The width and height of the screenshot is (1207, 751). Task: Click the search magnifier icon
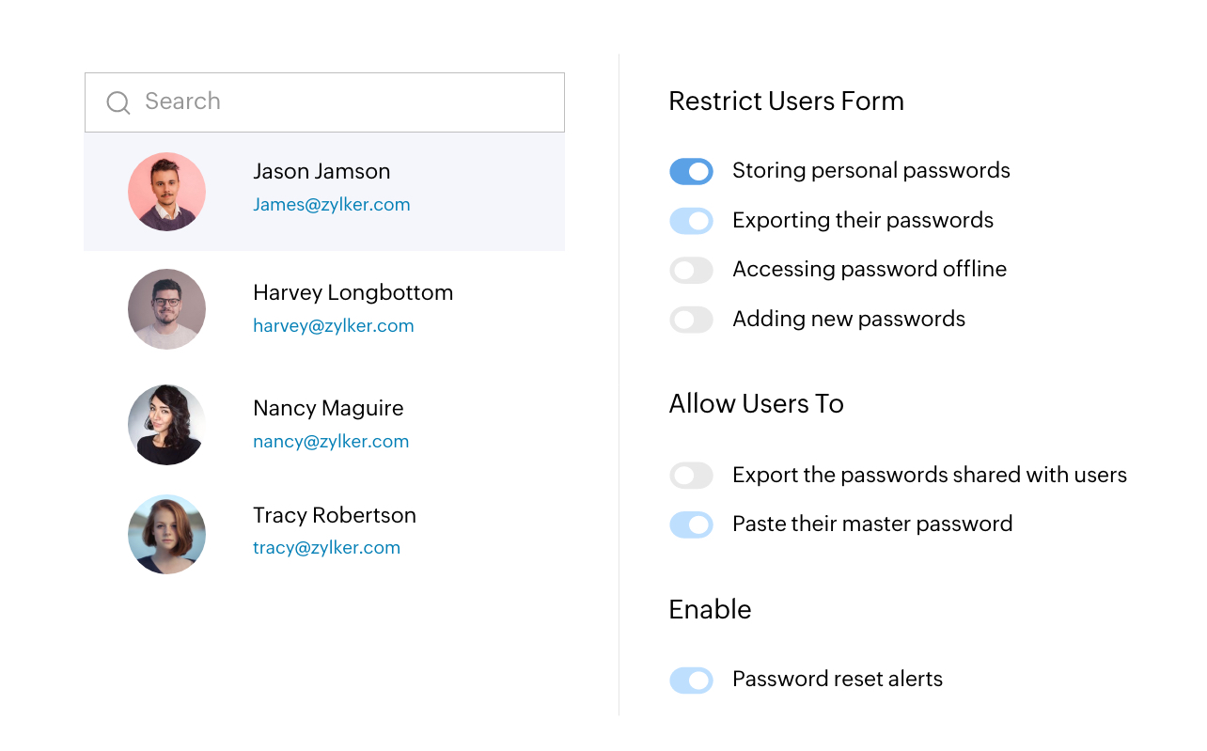[118, 102]
